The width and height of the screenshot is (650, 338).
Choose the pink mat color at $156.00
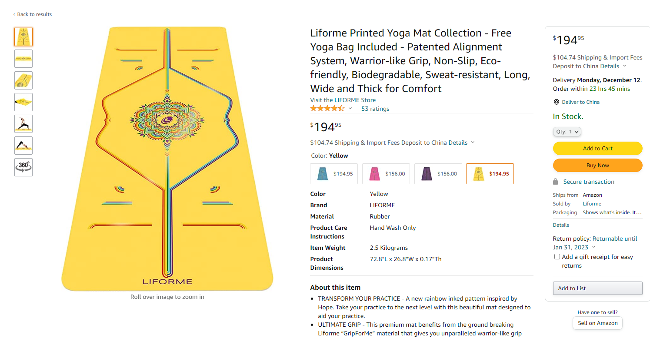(386, 174)
